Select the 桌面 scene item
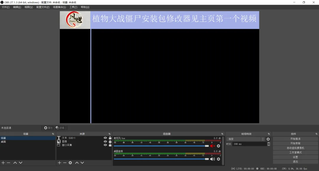This screenshot has width=319, height=171. 28,142
